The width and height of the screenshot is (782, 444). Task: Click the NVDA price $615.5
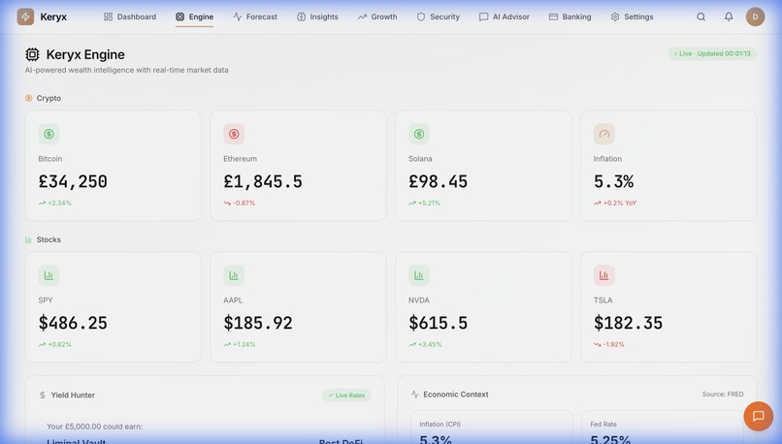click(438, 323)
